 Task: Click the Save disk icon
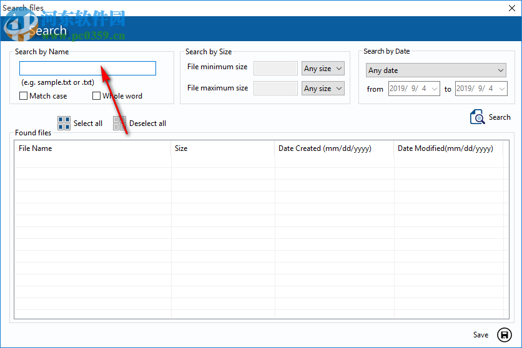[505, 335]
